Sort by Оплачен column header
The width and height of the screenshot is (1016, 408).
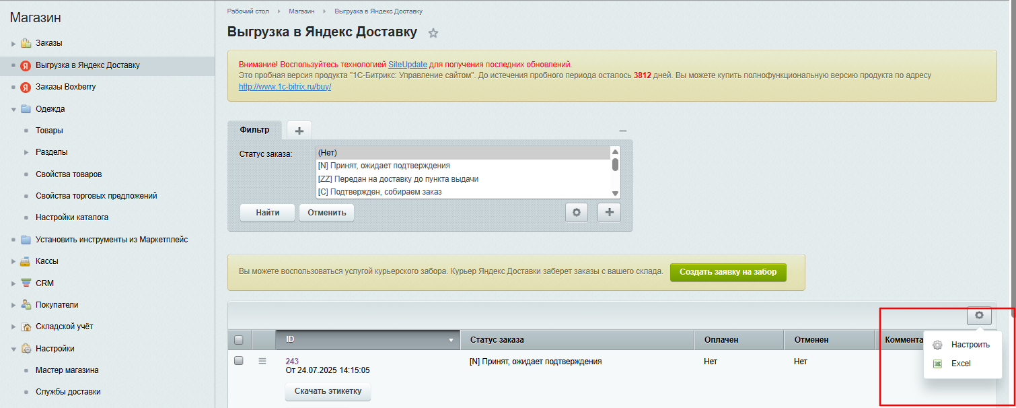pyautogui.click(x=739, y=340)
